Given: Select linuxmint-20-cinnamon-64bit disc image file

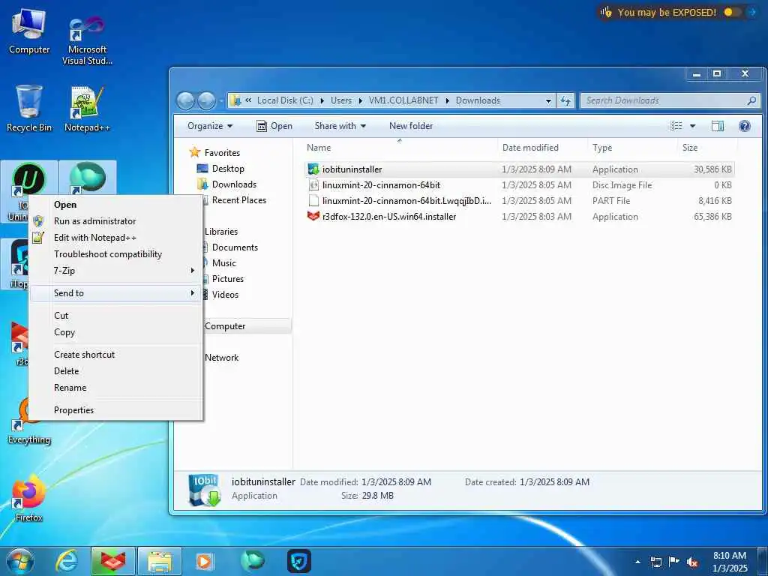Looking at the screenshot, I should pyautogui.click(x=519, y=185).
